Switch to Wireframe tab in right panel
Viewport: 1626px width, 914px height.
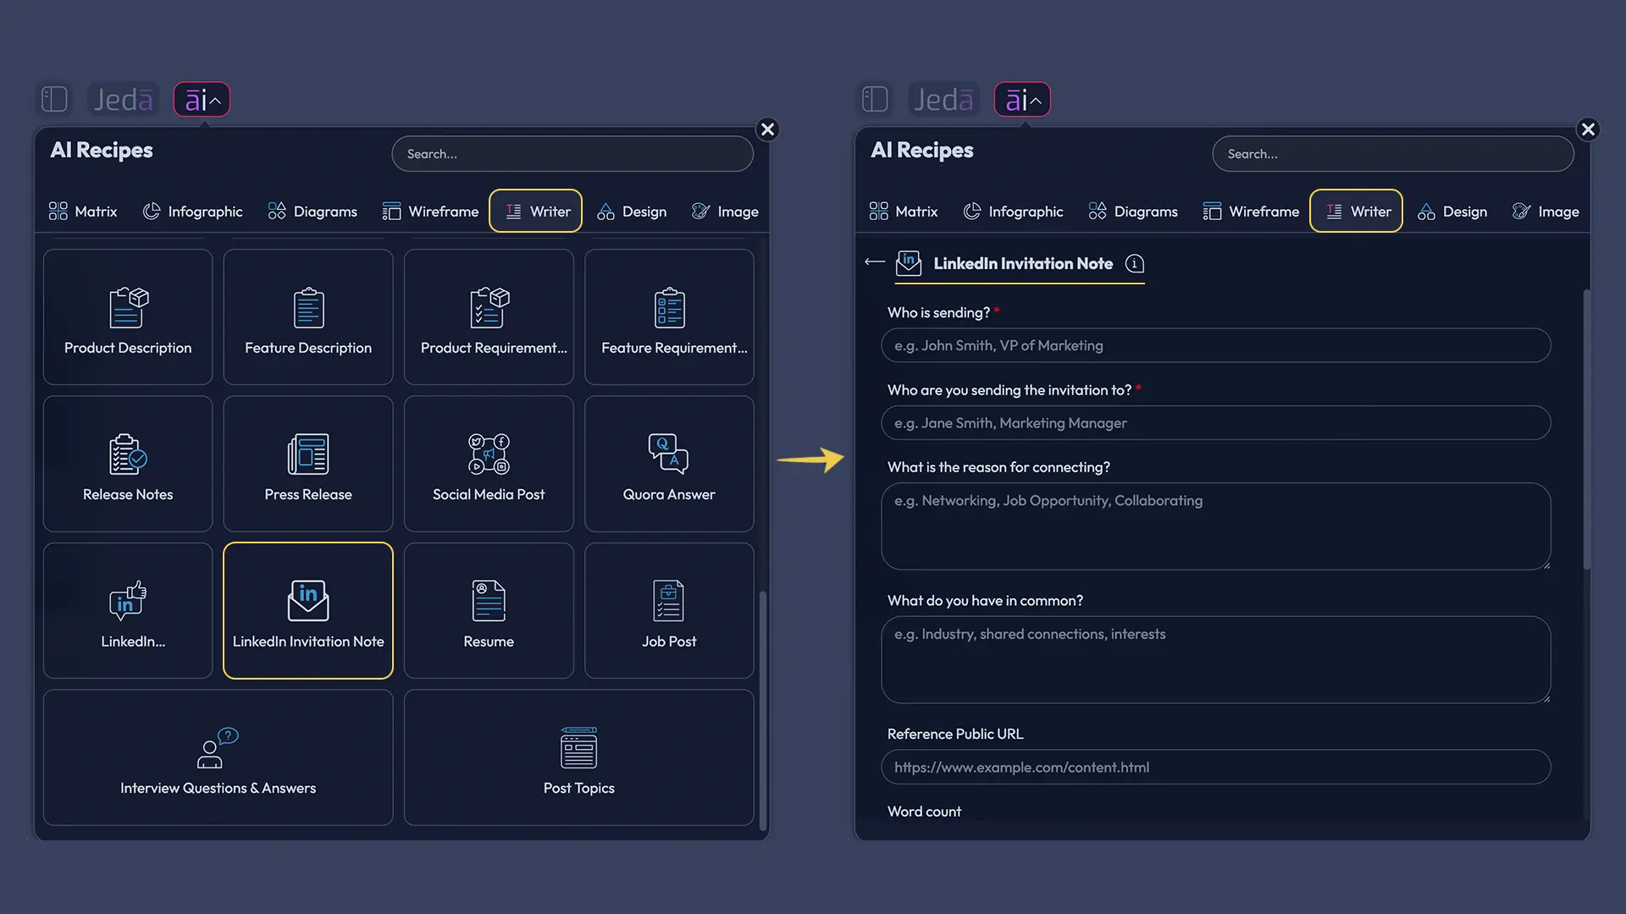point(1251,211)
